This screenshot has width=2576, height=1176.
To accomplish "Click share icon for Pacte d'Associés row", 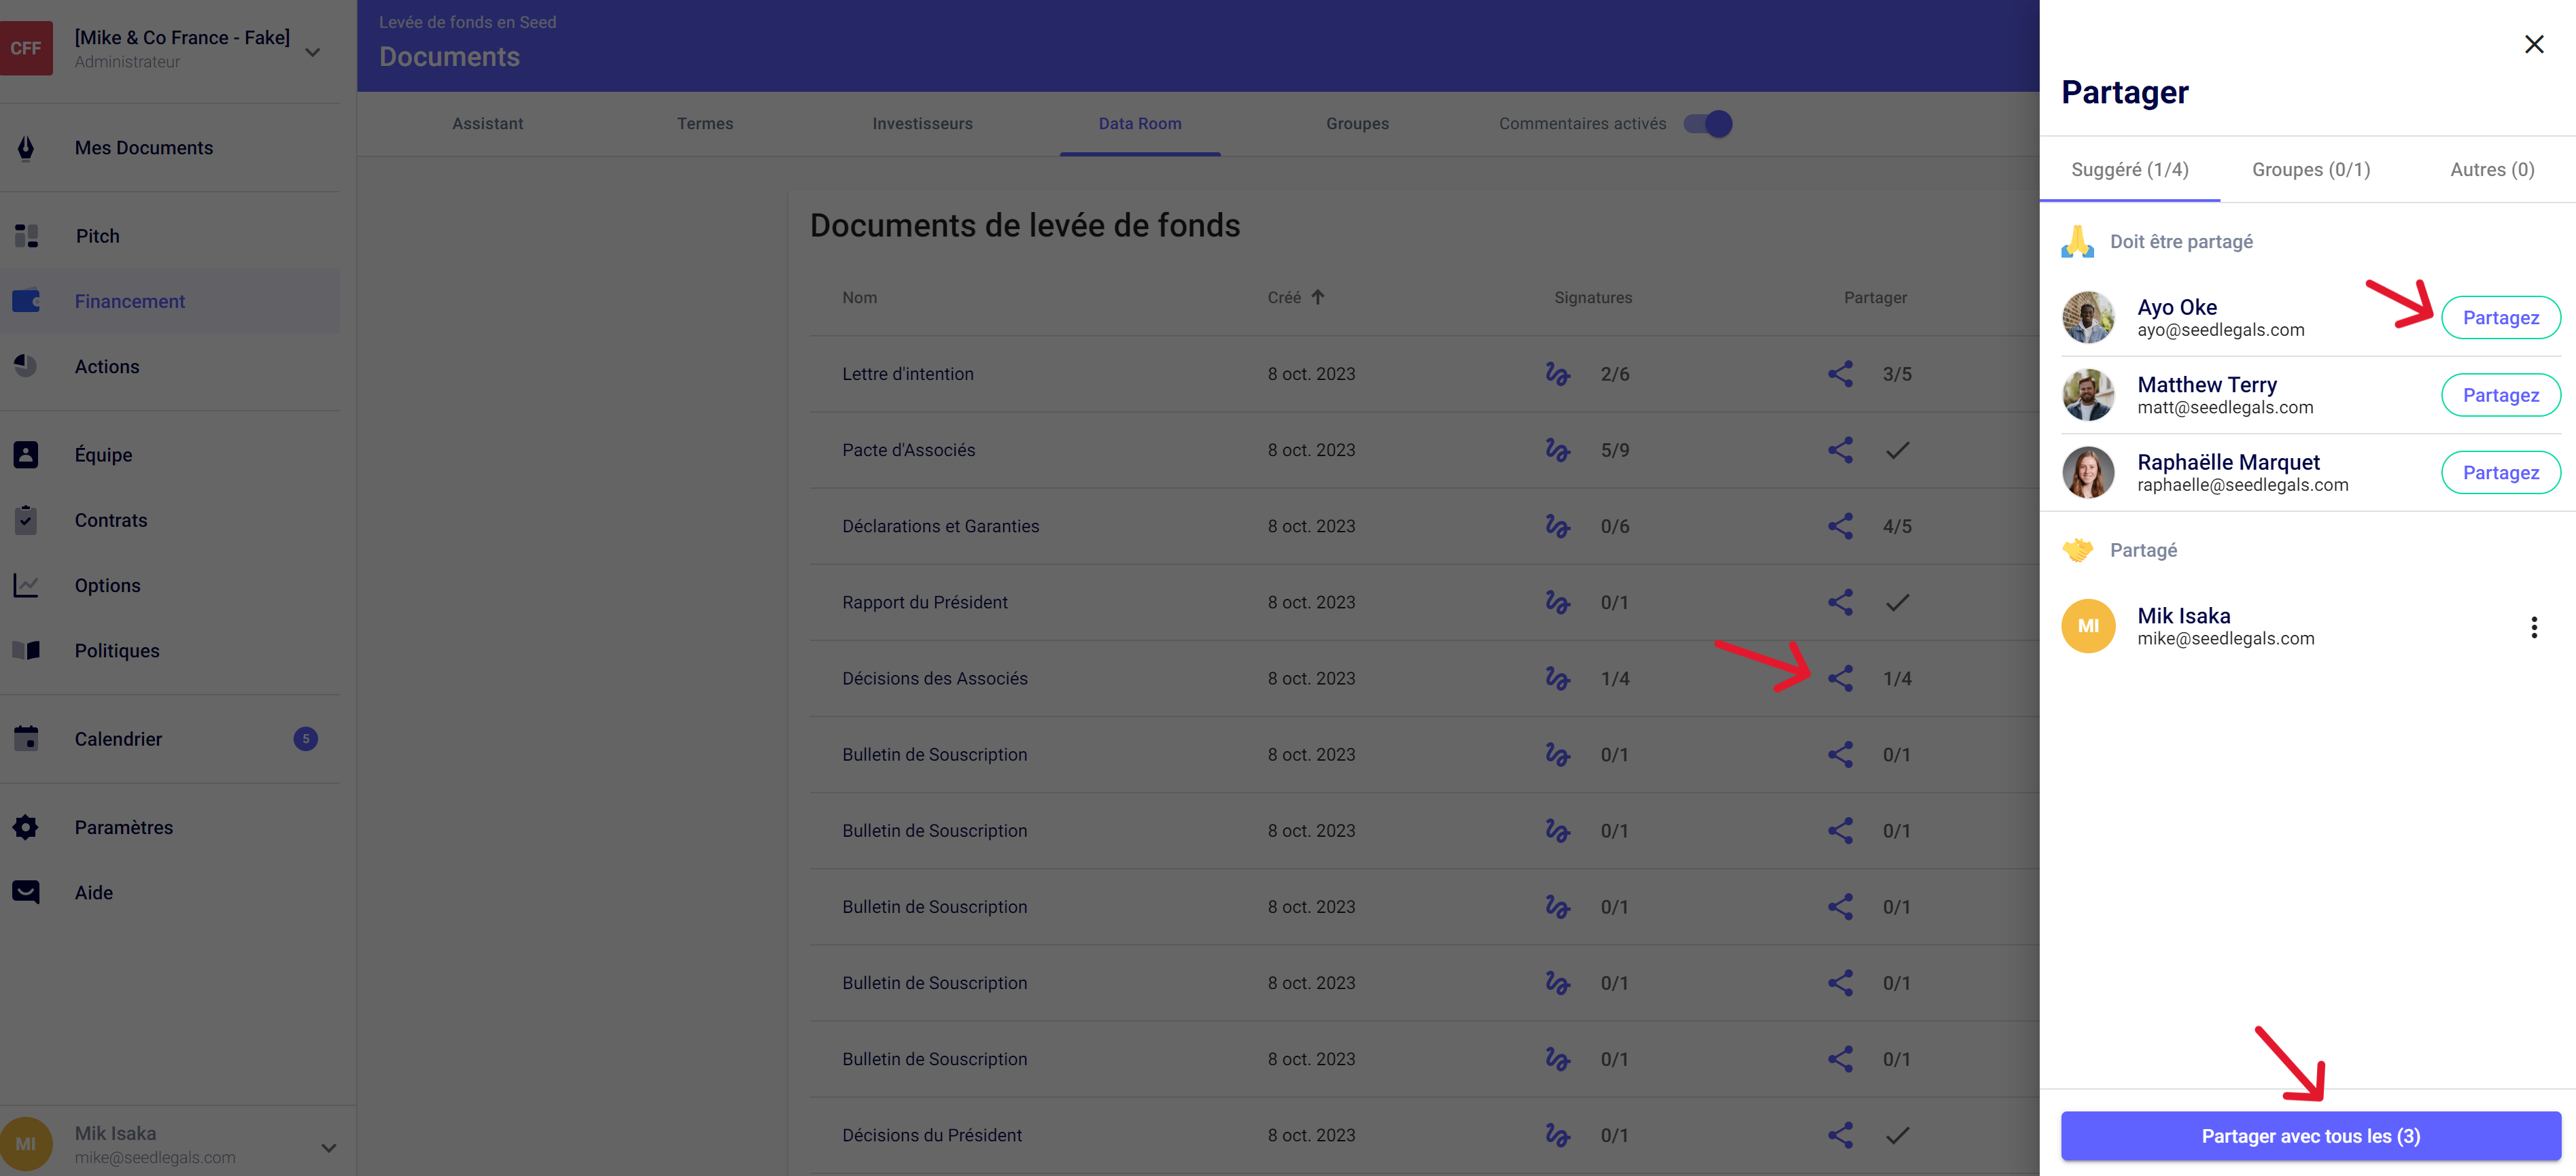I will 1840,450.
